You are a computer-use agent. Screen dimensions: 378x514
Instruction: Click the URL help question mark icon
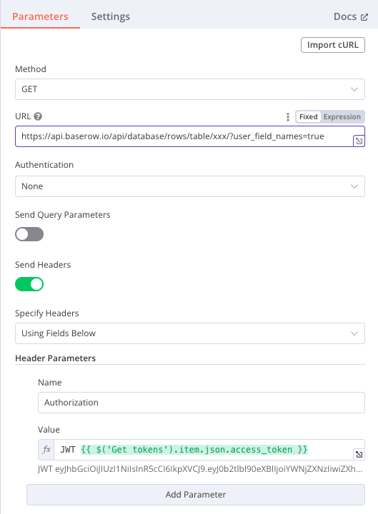click(x=38, y=116)
